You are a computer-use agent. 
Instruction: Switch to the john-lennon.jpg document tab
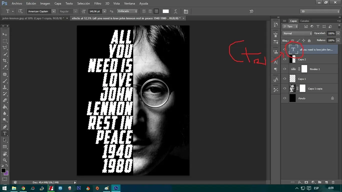click(30, 18)
